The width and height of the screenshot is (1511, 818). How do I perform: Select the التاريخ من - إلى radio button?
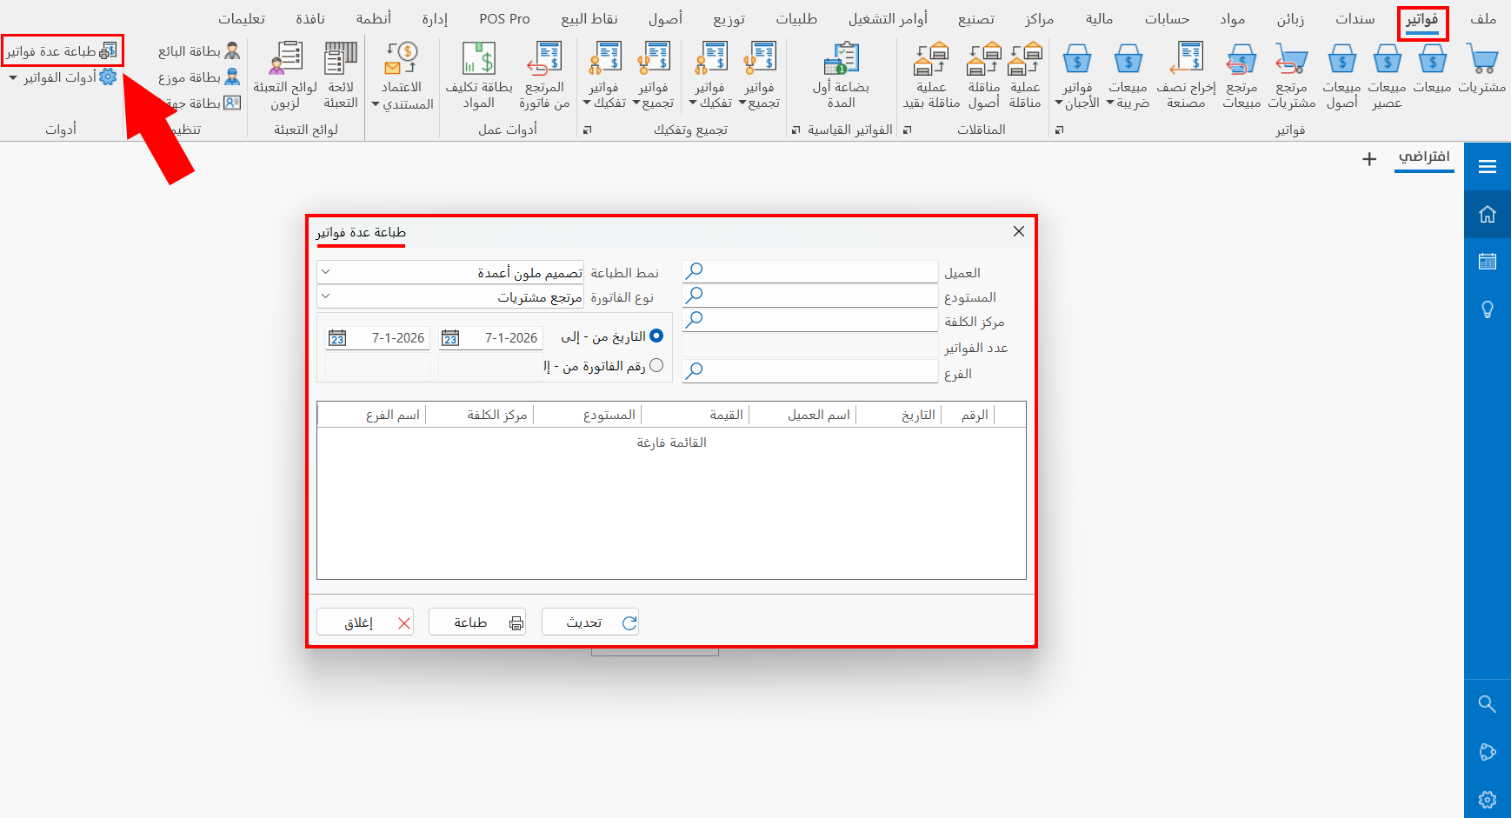[658, 336]
